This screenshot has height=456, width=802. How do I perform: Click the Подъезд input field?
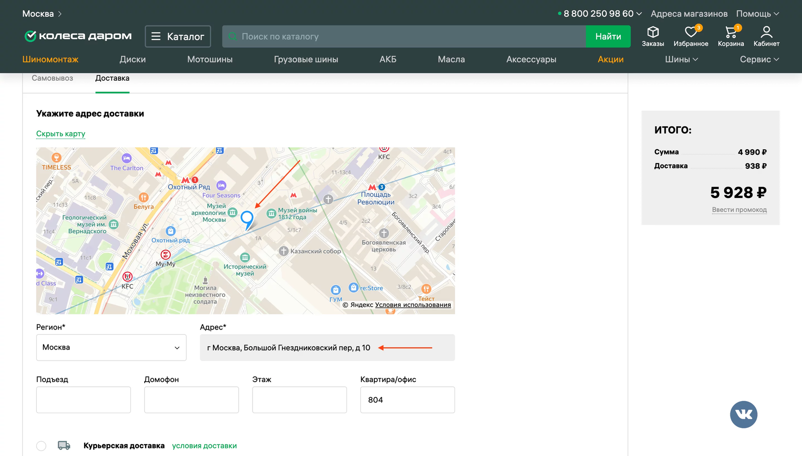click(84, 400)
